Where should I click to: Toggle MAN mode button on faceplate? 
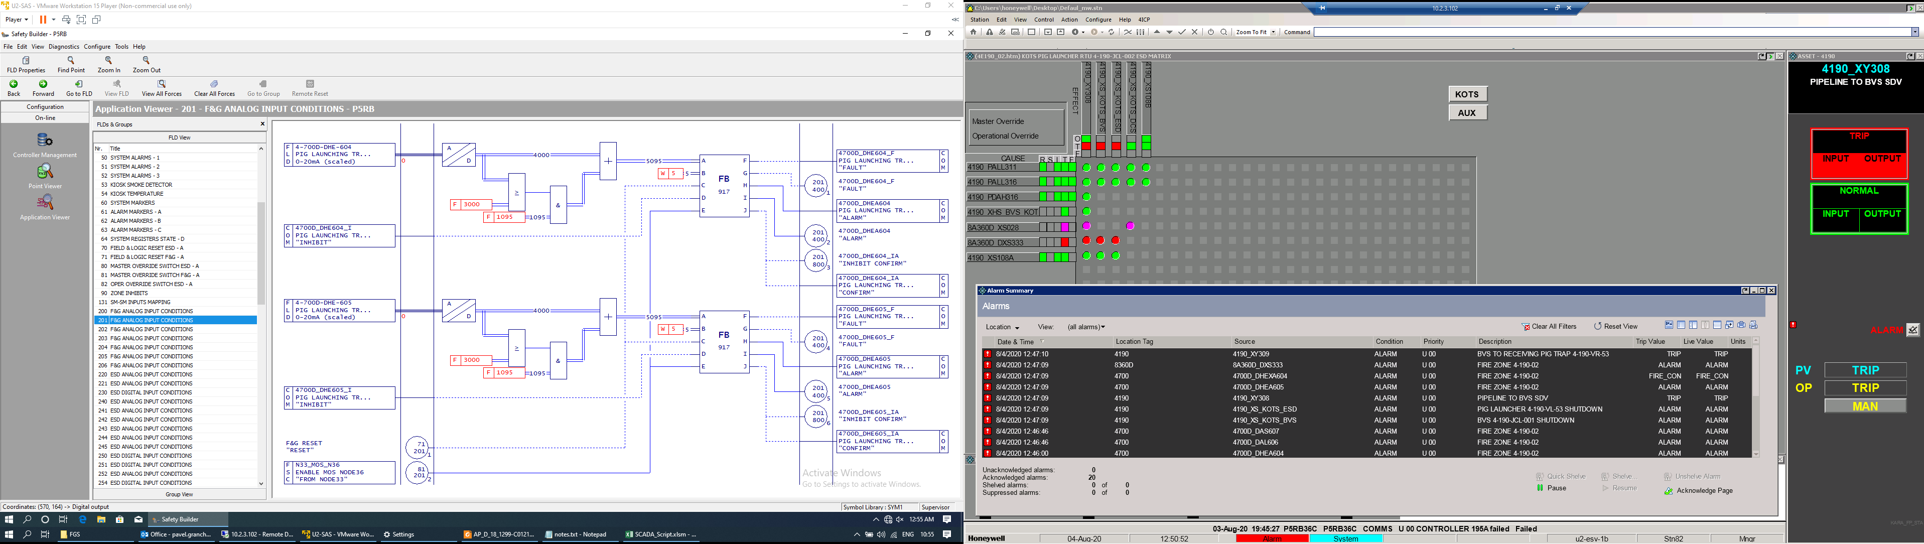click(1864, 406)
